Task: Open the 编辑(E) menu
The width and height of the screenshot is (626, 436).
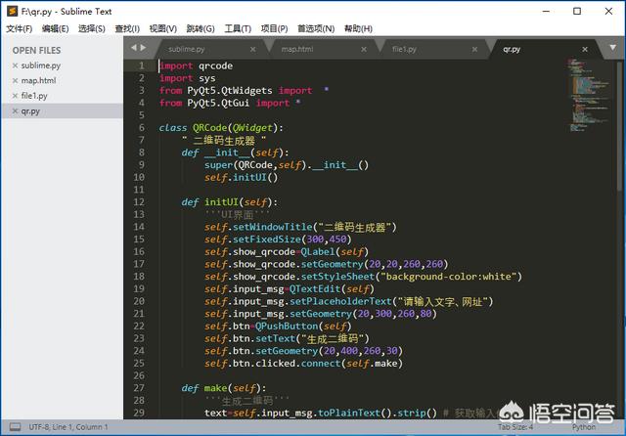Action: click(x=55, y=28)
